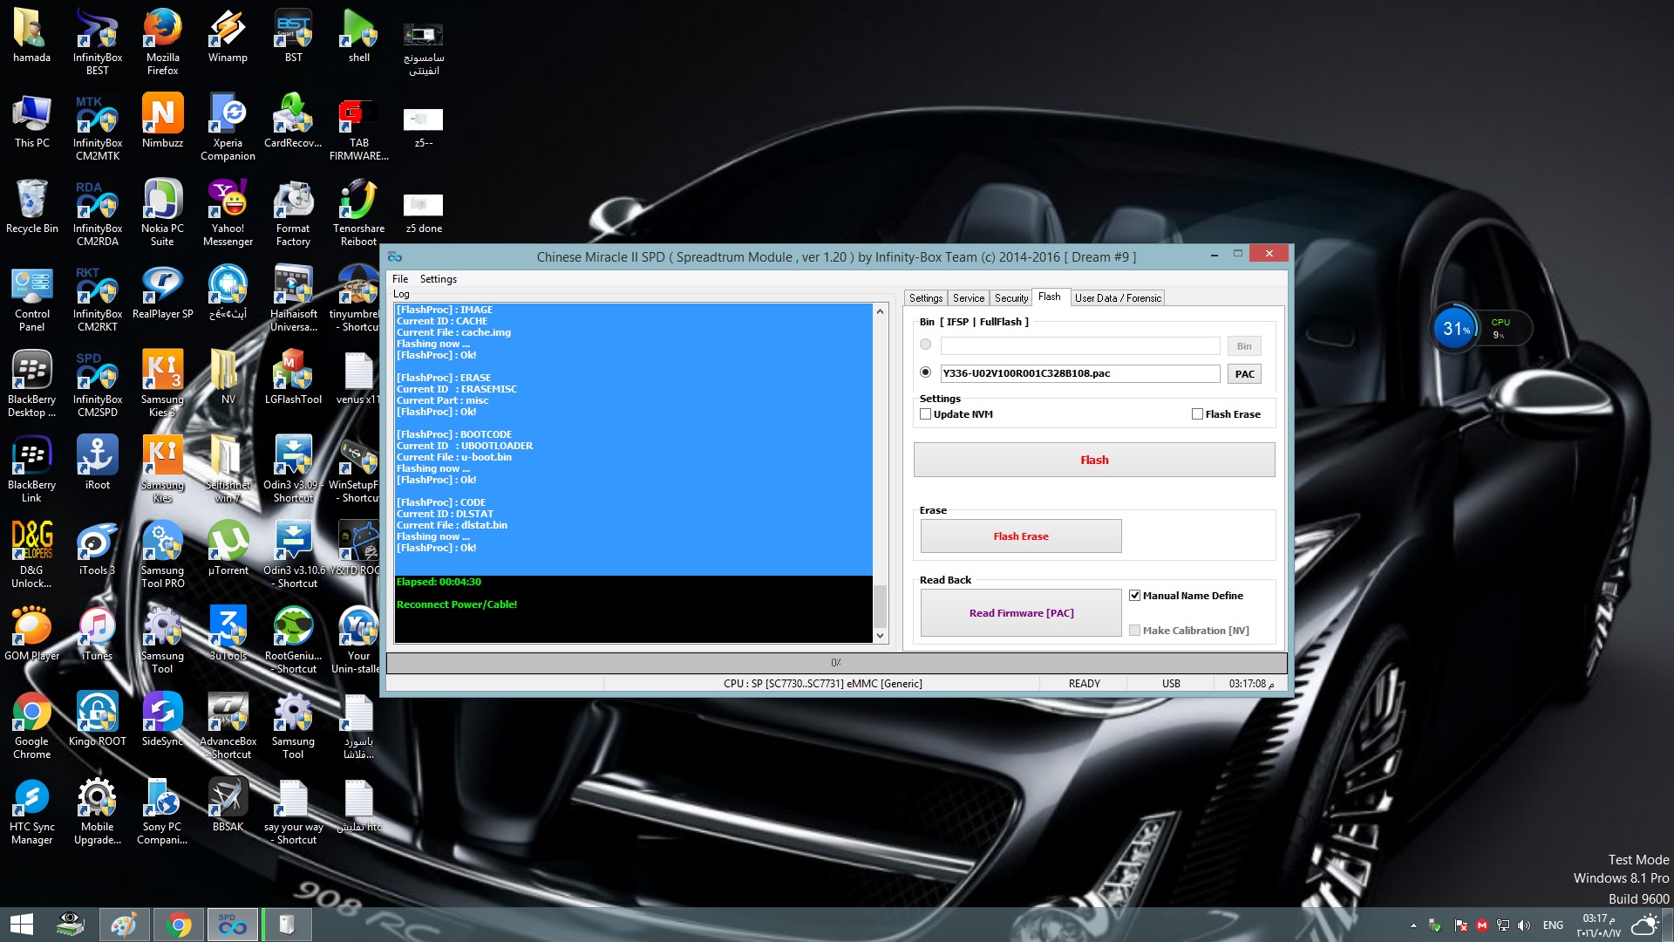Select InfinityBox CM2SPD desktop icon
This screenshot has height=942, width=1674.
[x=98, y=383]
